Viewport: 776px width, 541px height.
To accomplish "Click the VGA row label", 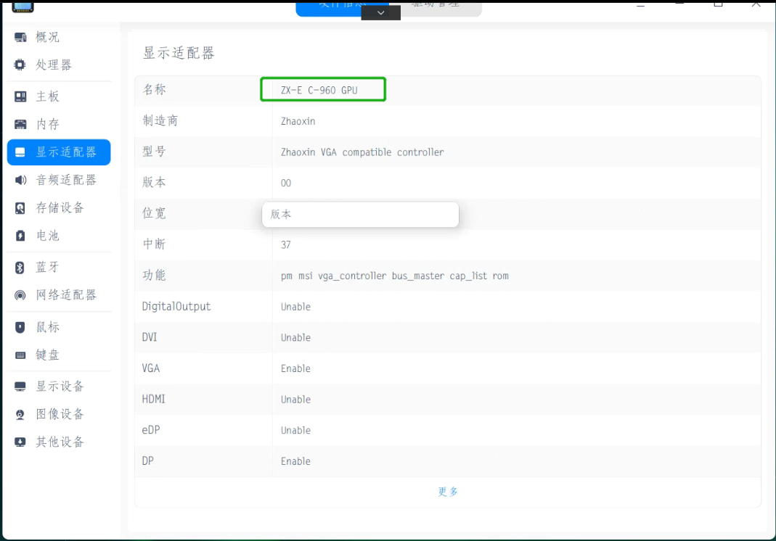I will (151, 368).
